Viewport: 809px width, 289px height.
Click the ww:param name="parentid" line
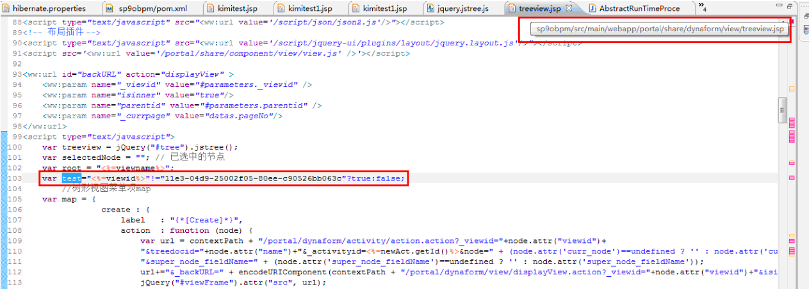point(182,105)
